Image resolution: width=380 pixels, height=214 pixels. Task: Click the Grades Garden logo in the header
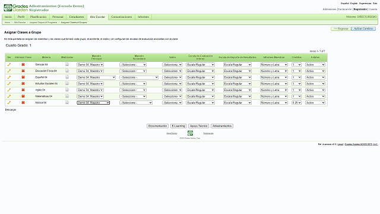(x=16, y=8)
